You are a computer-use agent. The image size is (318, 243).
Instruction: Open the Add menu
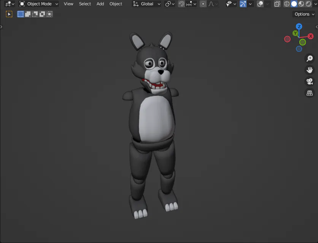pos(100,4)
